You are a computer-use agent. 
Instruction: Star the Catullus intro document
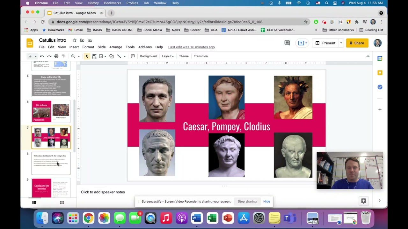pyautogui.click(x=75, y=40)
